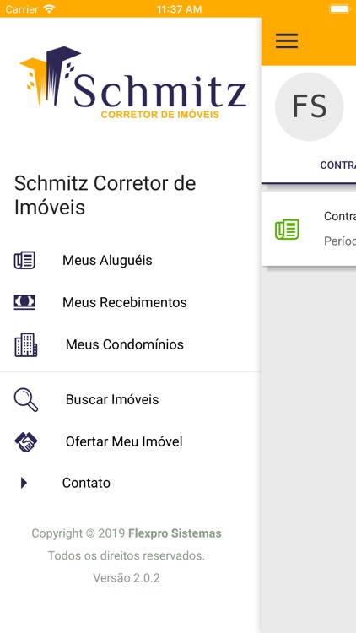Image resolution: width=356 pixels, height=633 pixels.
Task: Click the Schmitz Corretor de Imóveis heading
Action: pyautogui.click(x=105, y=196)
